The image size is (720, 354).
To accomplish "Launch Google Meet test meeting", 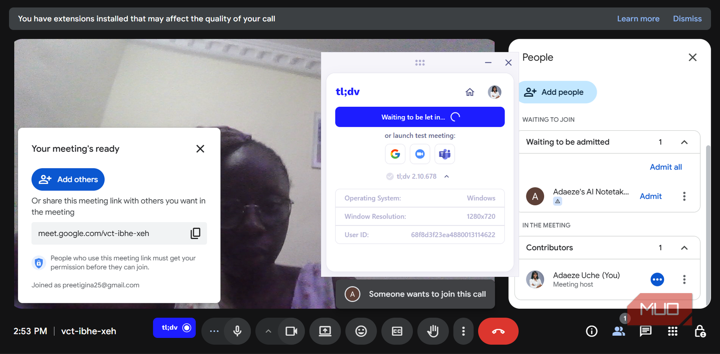I will [395, 154].
